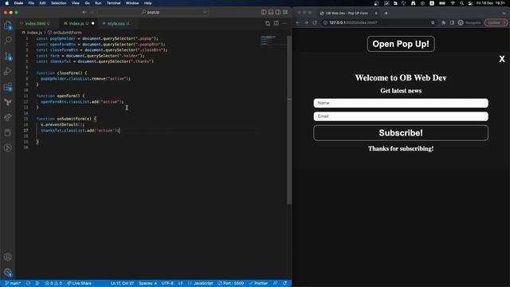Click notifications bell in status bar
Viewport: 510px width, 287px height.
point(285,284)
